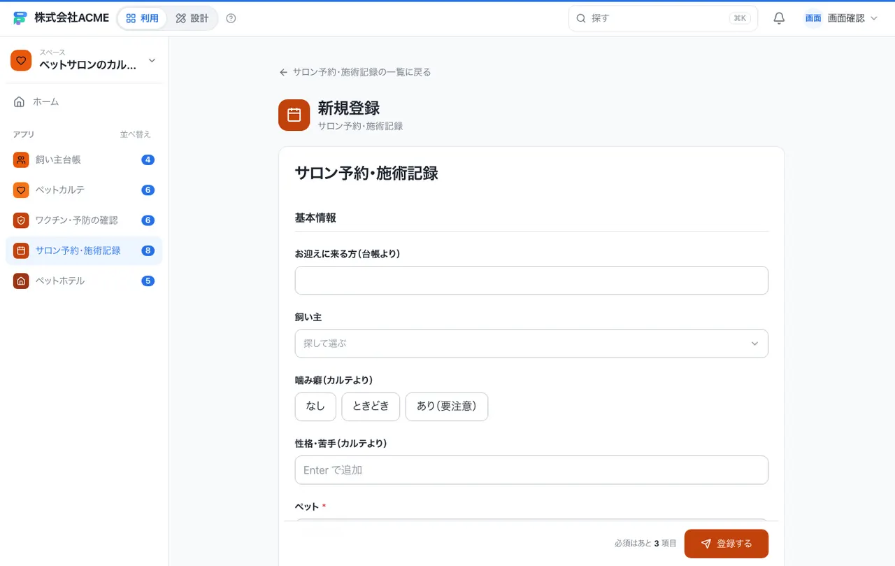Click the ペットホテル house icon

coord(21,281)
